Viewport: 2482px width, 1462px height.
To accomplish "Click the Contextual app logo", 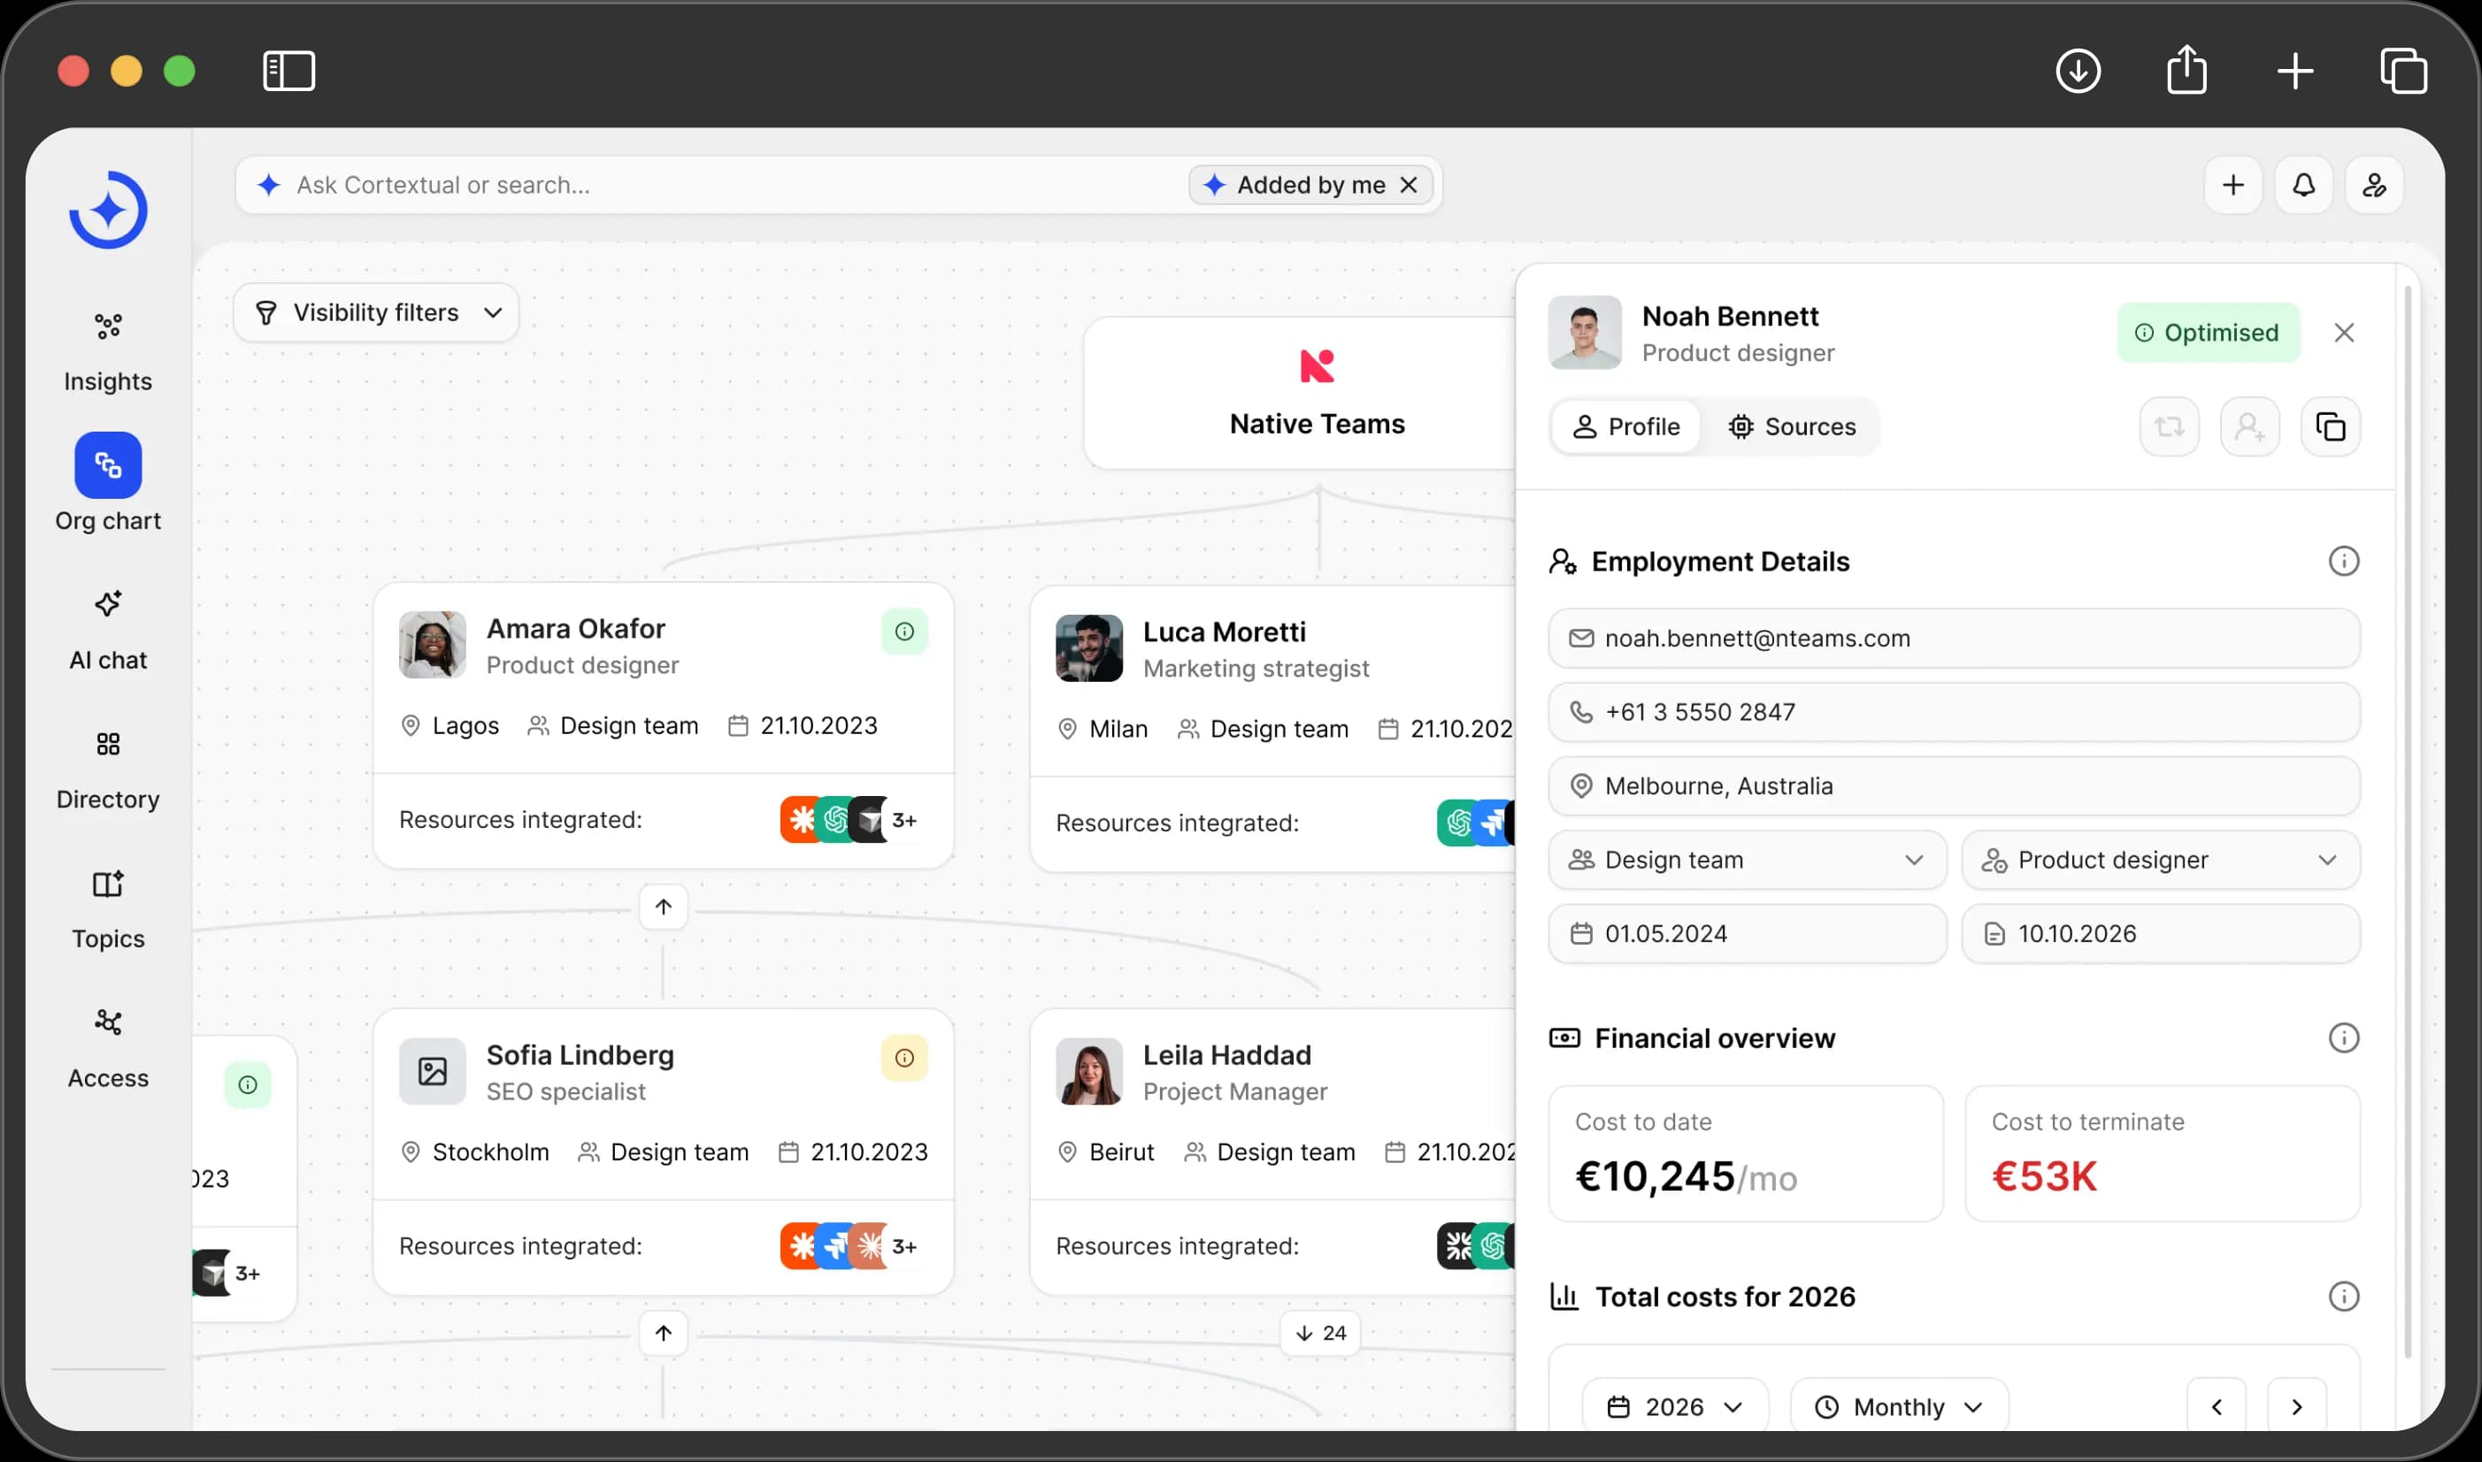I will (x=108, y=209).
